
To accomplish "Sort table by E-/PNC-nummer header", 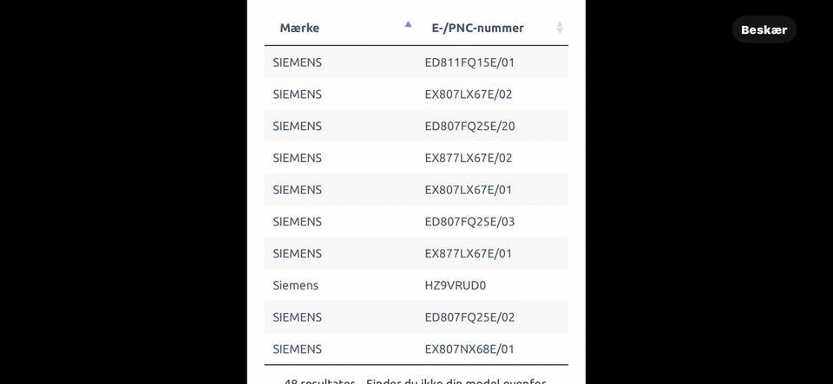I will (x=477, y=28).
